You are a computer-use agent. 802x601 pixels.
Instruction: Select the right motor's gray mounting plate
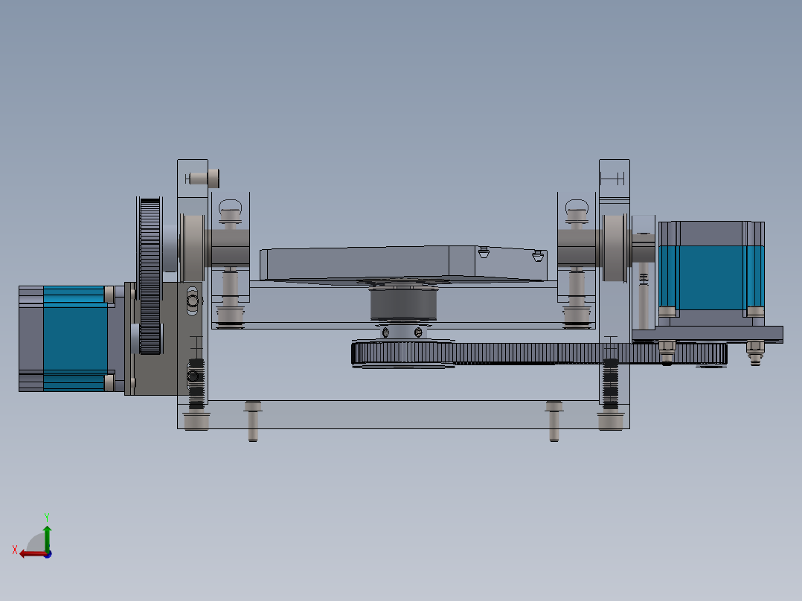pyautogui.click(x=708, y=334)
